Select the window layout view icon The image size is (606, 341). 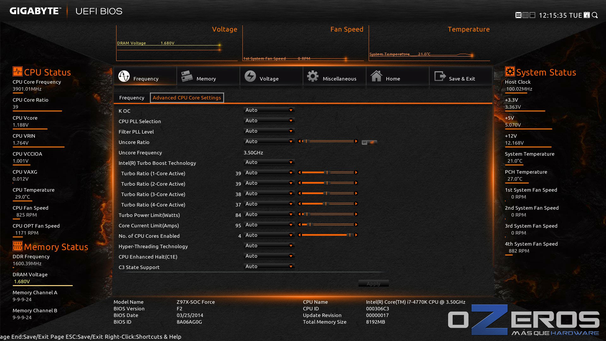pyautogui.click(x=532, y=15)
